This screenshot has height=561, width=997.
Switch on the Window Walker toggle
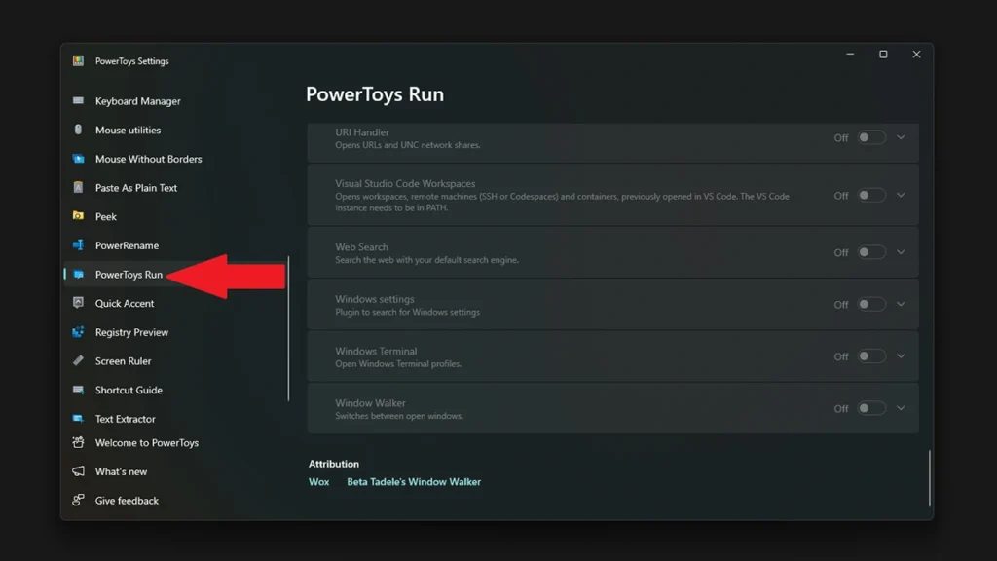click(871, 408)
